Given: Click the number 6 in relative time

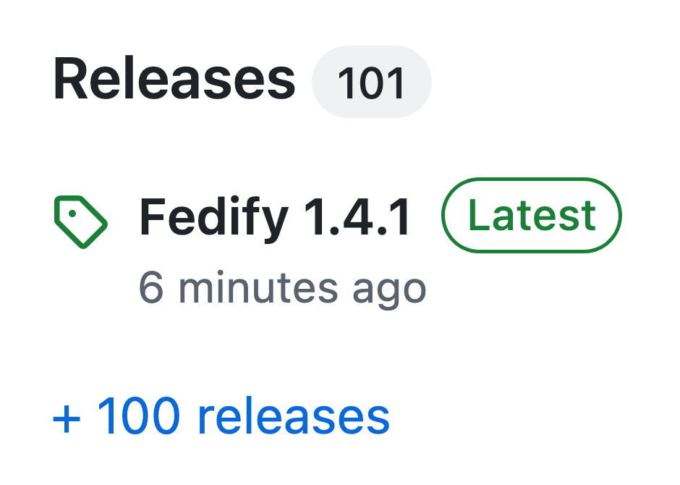Looking at the screenshot, I should point(151,287).
